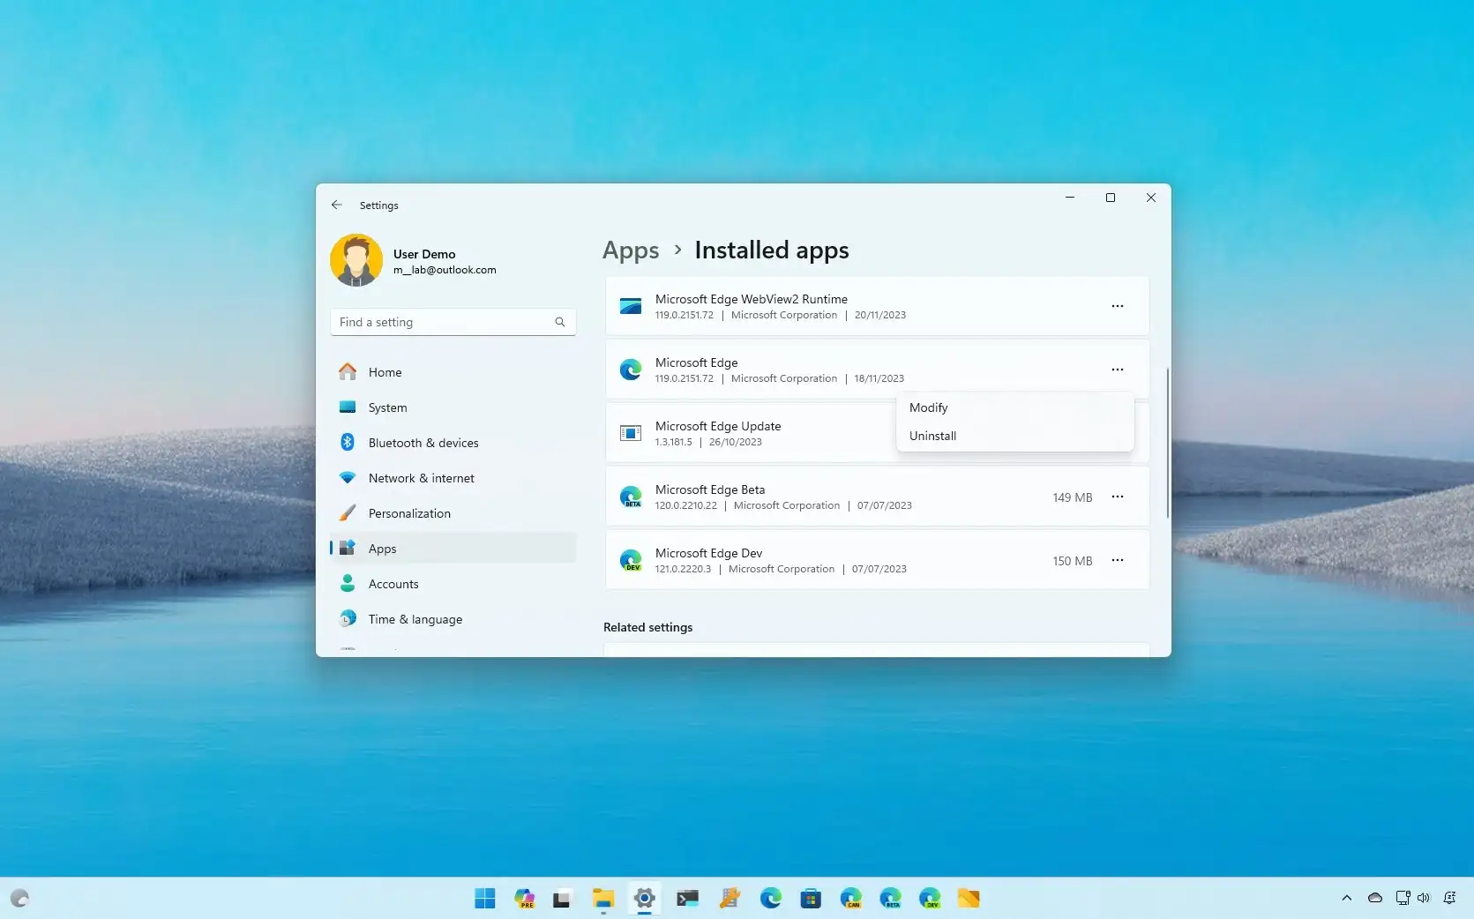Choose Modify from the context menu
1474x919 pixels.
tap(1014, 407)
